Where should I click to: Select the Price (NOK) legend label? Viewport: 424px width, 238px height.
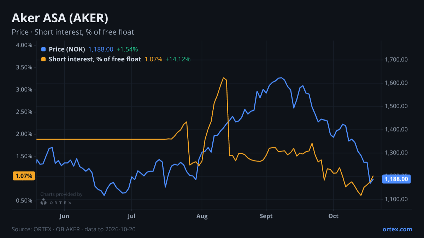[x=67, y=49]
